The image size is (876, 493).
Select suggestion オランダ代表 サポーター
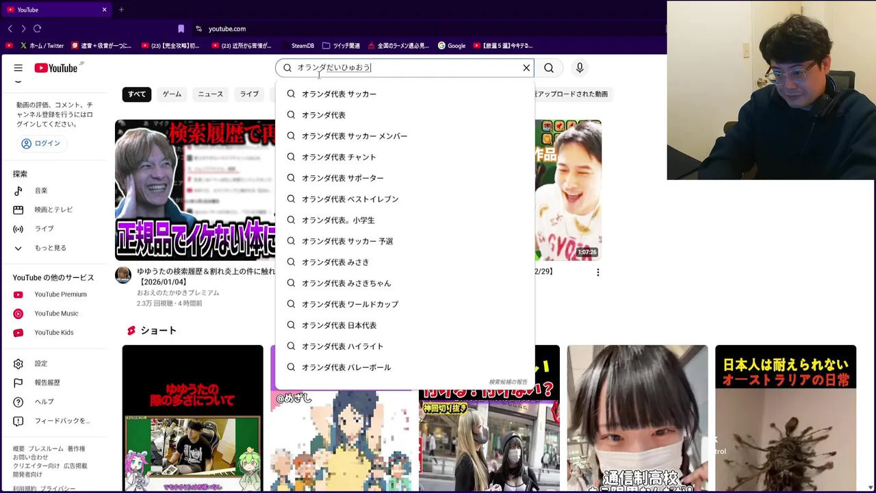tap(404, 178)
